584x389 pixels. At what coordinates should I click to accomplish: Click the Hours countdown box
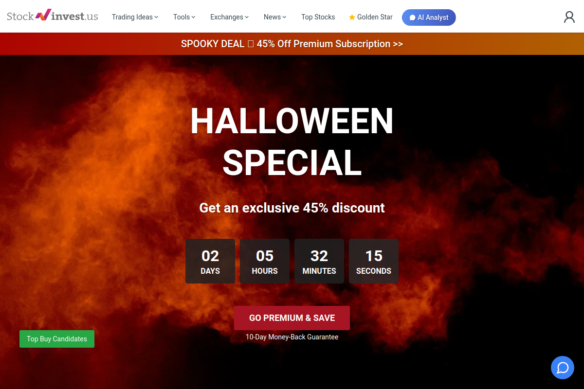[x=265, y=261]
